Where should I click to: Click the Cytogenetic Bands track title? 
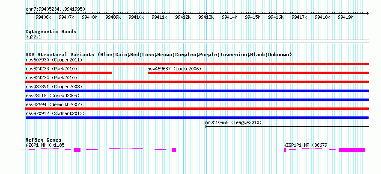click(x=51, y=32)
